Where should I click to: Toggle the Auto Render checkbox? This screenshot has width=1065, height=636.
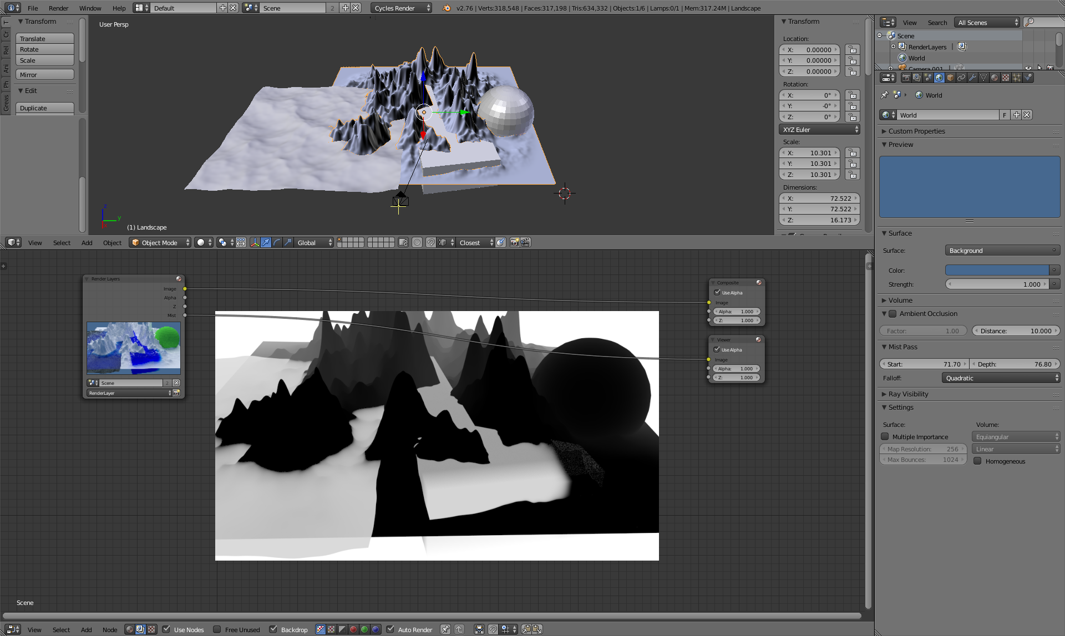pyautogui.click(x=390, y=629)
